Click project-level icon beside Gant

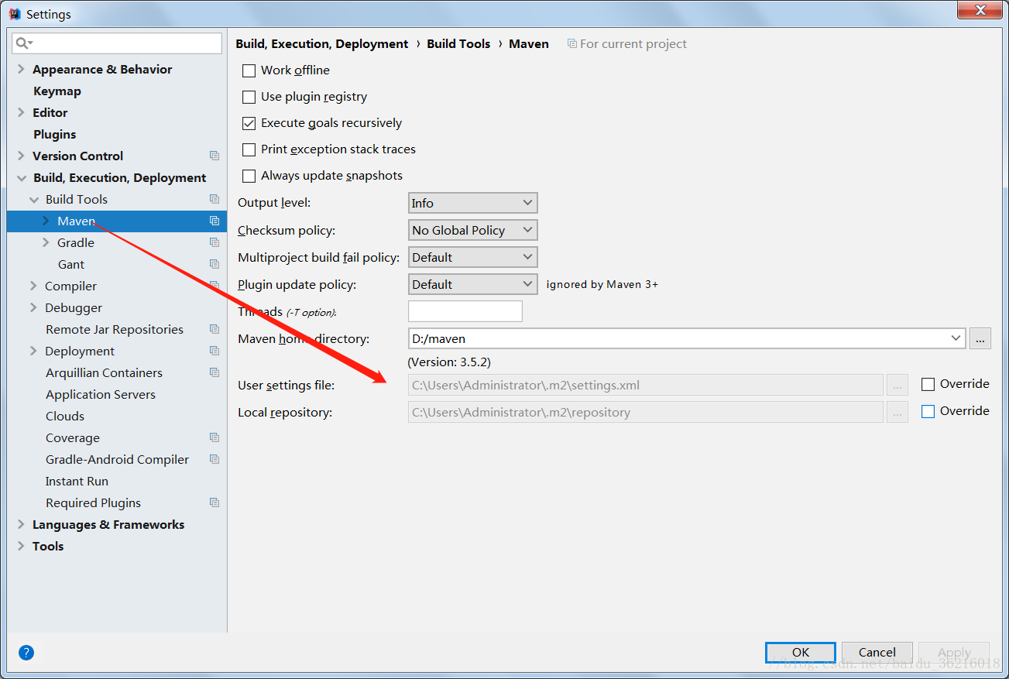tap(214, 264)
